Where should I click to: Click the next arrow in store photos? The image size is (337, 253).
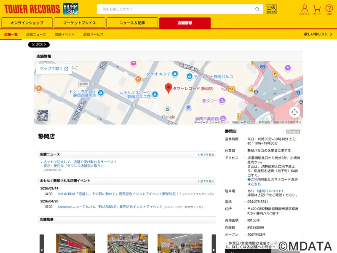coord(214,244)
